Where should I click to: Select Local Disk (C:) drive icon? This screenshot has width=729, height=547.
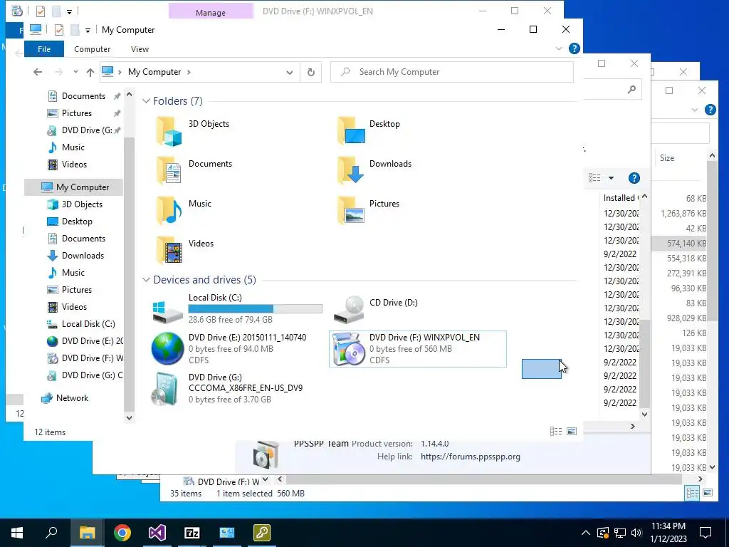[x=168, y=311]
